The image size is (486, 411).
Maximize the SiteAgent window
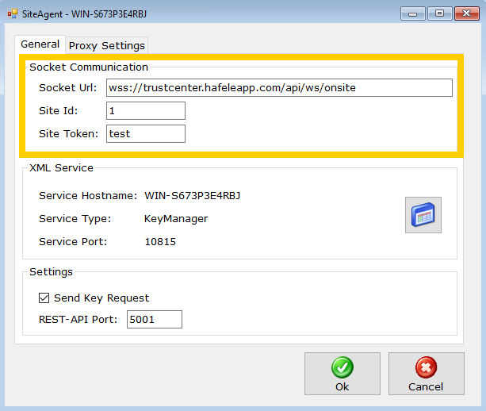438,13
